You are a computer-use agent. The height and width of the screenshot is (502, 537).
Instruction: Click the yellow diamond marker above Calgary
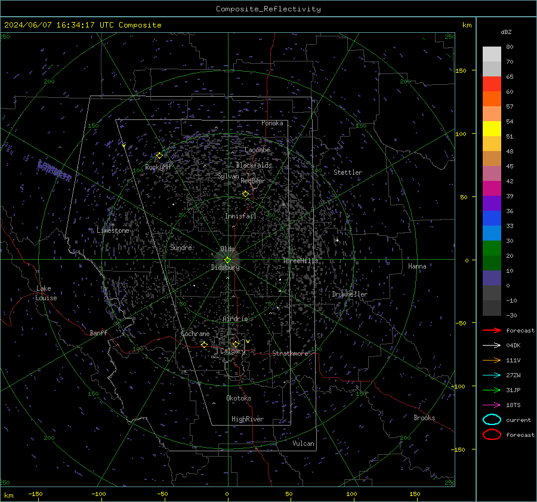pyautogui.click(x=236, y=344)
